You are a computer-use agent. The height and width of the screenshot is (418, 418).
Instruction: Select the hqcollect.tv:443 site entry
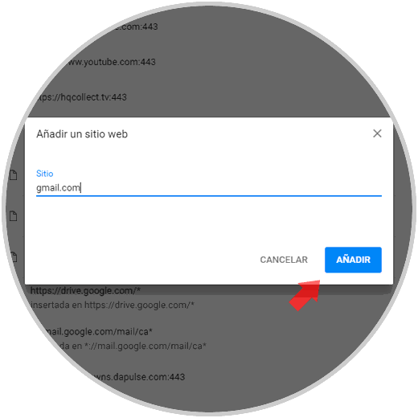81,97
